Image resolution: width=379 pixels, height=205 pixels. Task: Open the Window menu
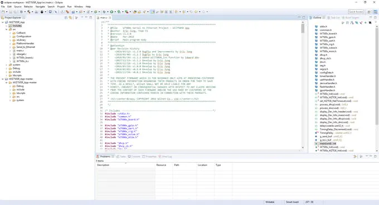coord(79,7)
